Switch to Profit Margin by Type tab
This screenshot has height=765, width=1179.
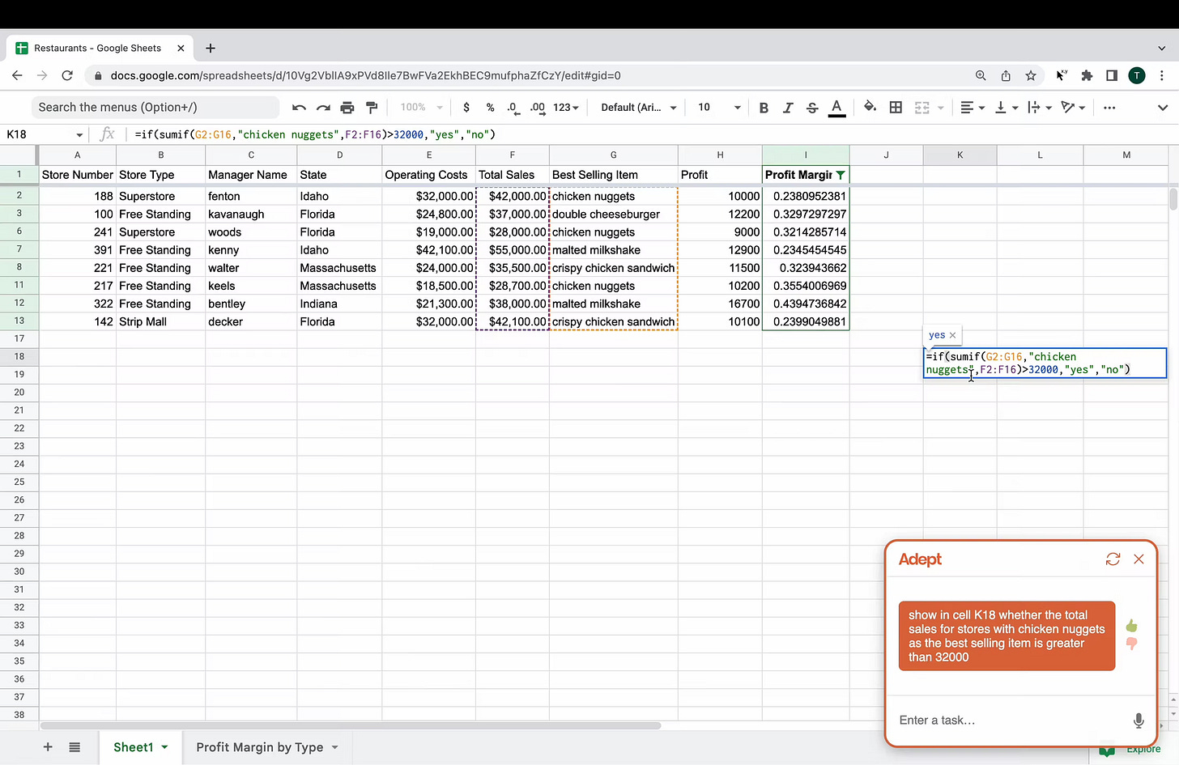pyautogui.click(x=259, y=747)
